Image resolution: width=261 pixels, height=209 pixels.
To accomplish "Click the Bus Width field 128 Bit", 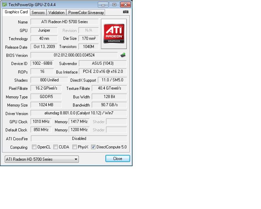I will click(109, 96).
